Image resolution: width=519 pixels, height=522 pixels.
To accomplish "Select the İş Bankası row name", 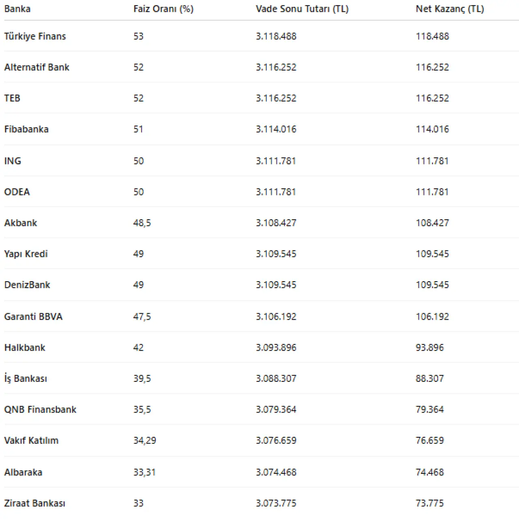I will tap(26, 379).
